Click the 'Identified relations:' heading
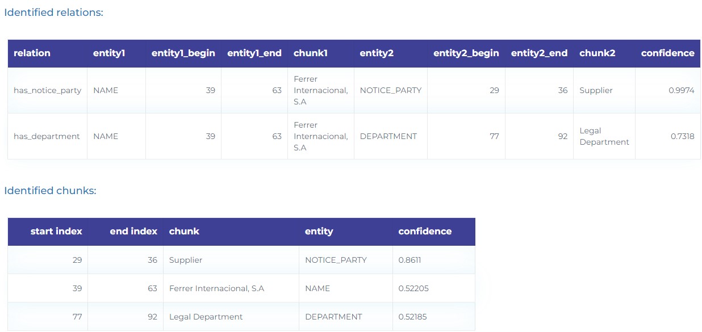The height and width of the screenshot is (332, 702). coord(53,12)
